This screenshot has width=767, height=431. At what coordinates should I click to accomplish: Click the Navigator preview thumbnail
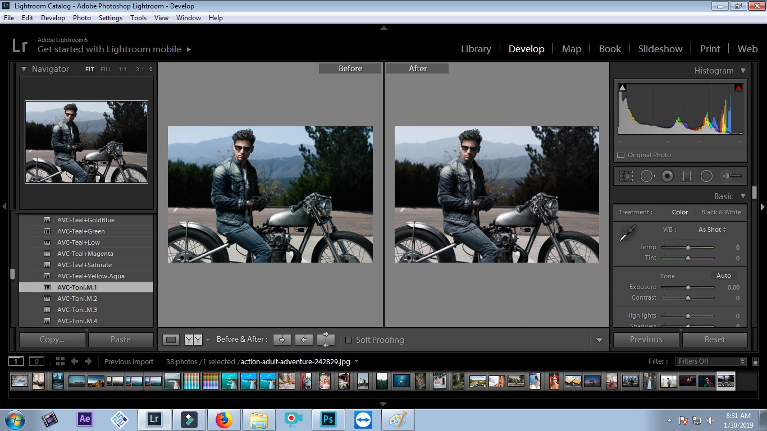pos(86,142)
